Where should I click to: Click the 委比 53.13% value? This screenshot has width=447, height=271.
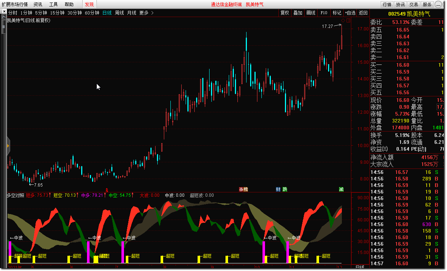pyautogui.click(x=401, y=22)
